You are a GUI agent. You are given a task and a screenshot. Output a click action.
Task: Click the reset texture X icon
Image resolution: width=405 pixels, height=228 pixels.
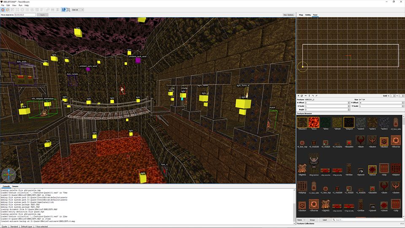point(299,96)
